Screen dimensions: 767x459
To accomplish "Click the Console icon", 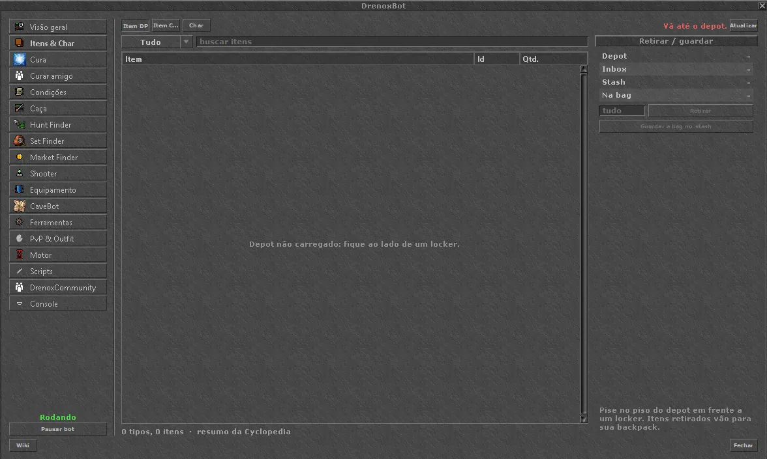I will [x=19, y=303].
